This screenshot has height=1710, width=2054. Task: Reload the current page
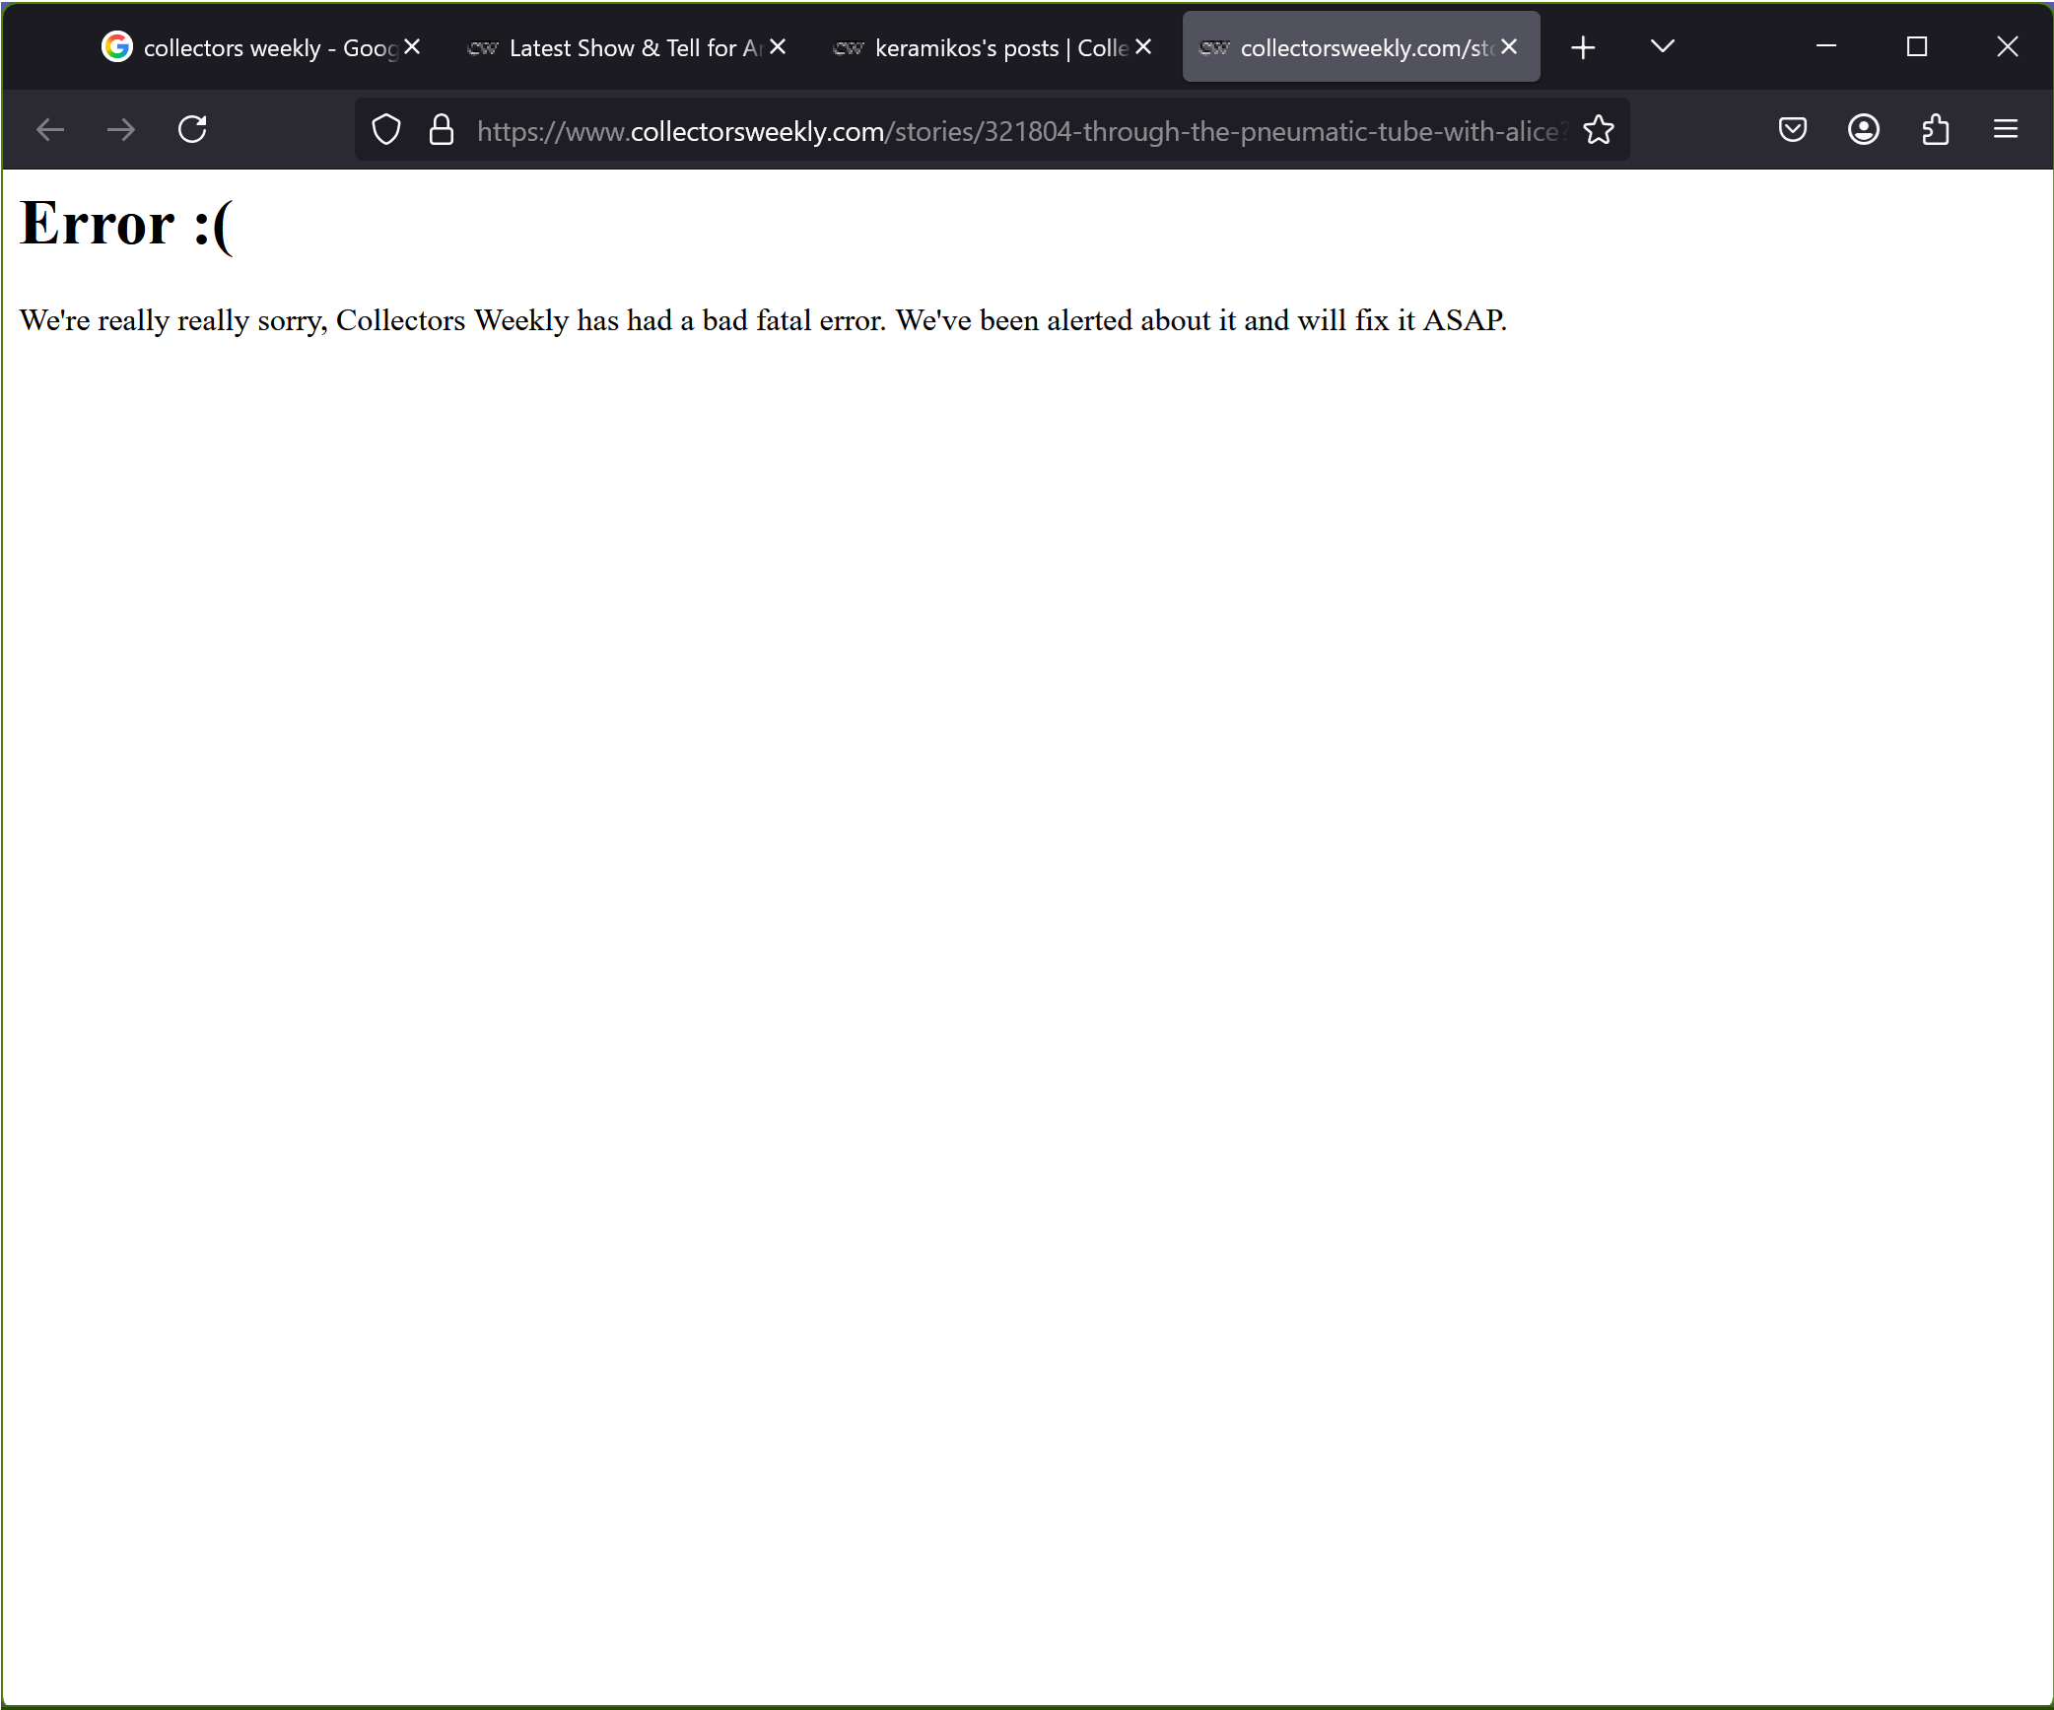click(x=192, y=129)
